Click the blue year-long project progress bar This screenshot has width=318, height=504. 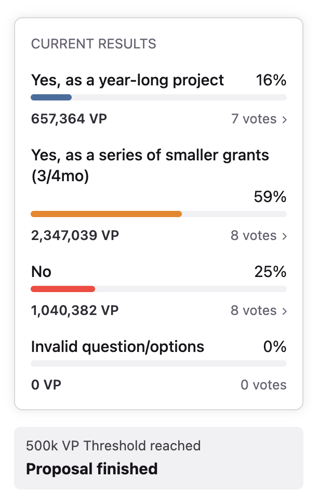tap(51, 97)
